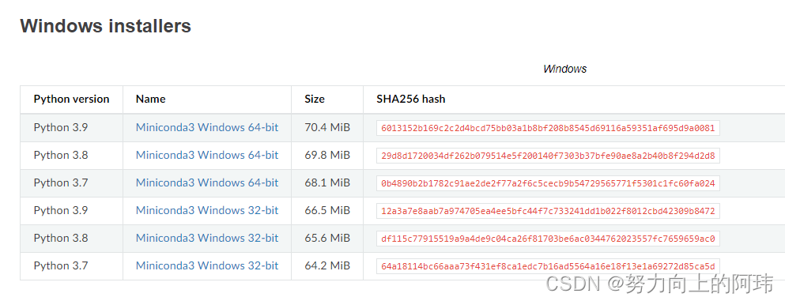Open Miniconda3 Windows 64-bit link for Python 3.9
The width and height of the screenshot is (785, 301).
pos(207,127)
